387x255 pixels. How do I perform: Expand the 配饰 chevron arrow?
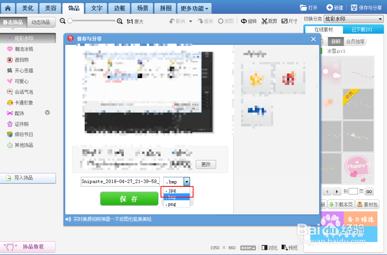(x=47, y=113)
